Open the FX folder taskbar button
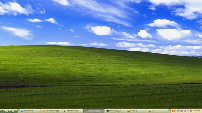Viewport: 202px width, 113px height. pos(157,111)
